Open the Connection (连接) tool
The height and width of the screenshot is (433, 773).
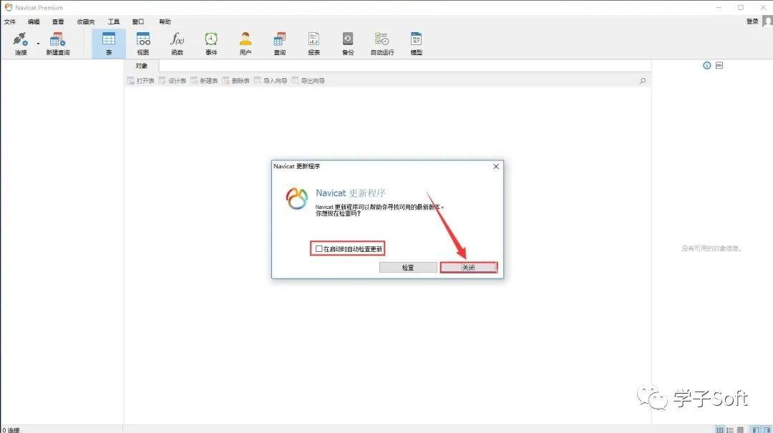(x=21, y=44)
